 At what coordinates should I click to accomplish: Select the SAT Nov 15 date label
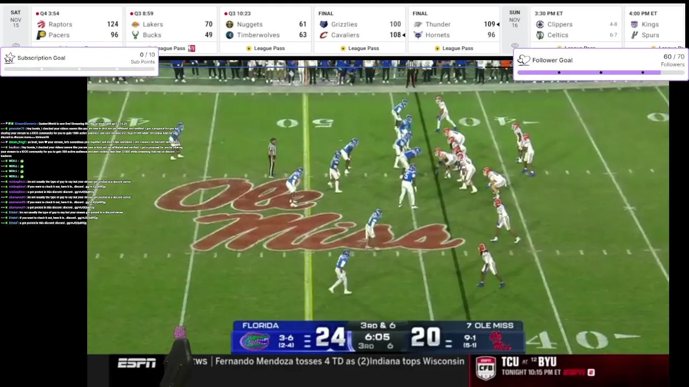[x=16, y=19]
